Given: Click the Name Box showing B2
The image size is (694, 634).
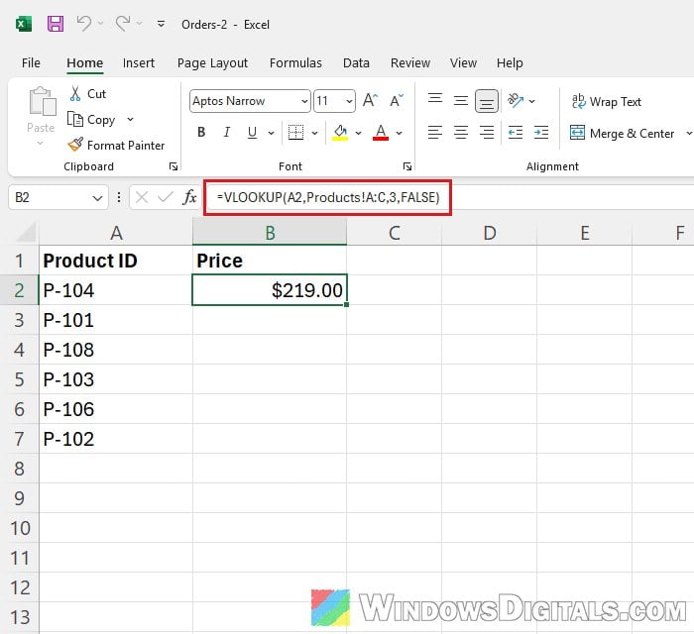Looking at the screenshot, I should 50,197.
